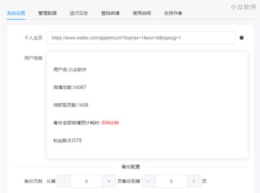Decrease the starting backup page number
Image resolution: width=260 pixels, height=193 pixels.
[64, 181]
